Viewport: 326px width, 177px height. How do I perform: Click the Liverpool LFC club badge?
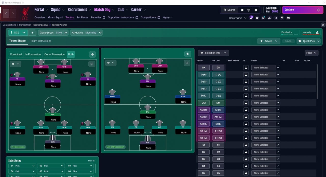(25, 13)
